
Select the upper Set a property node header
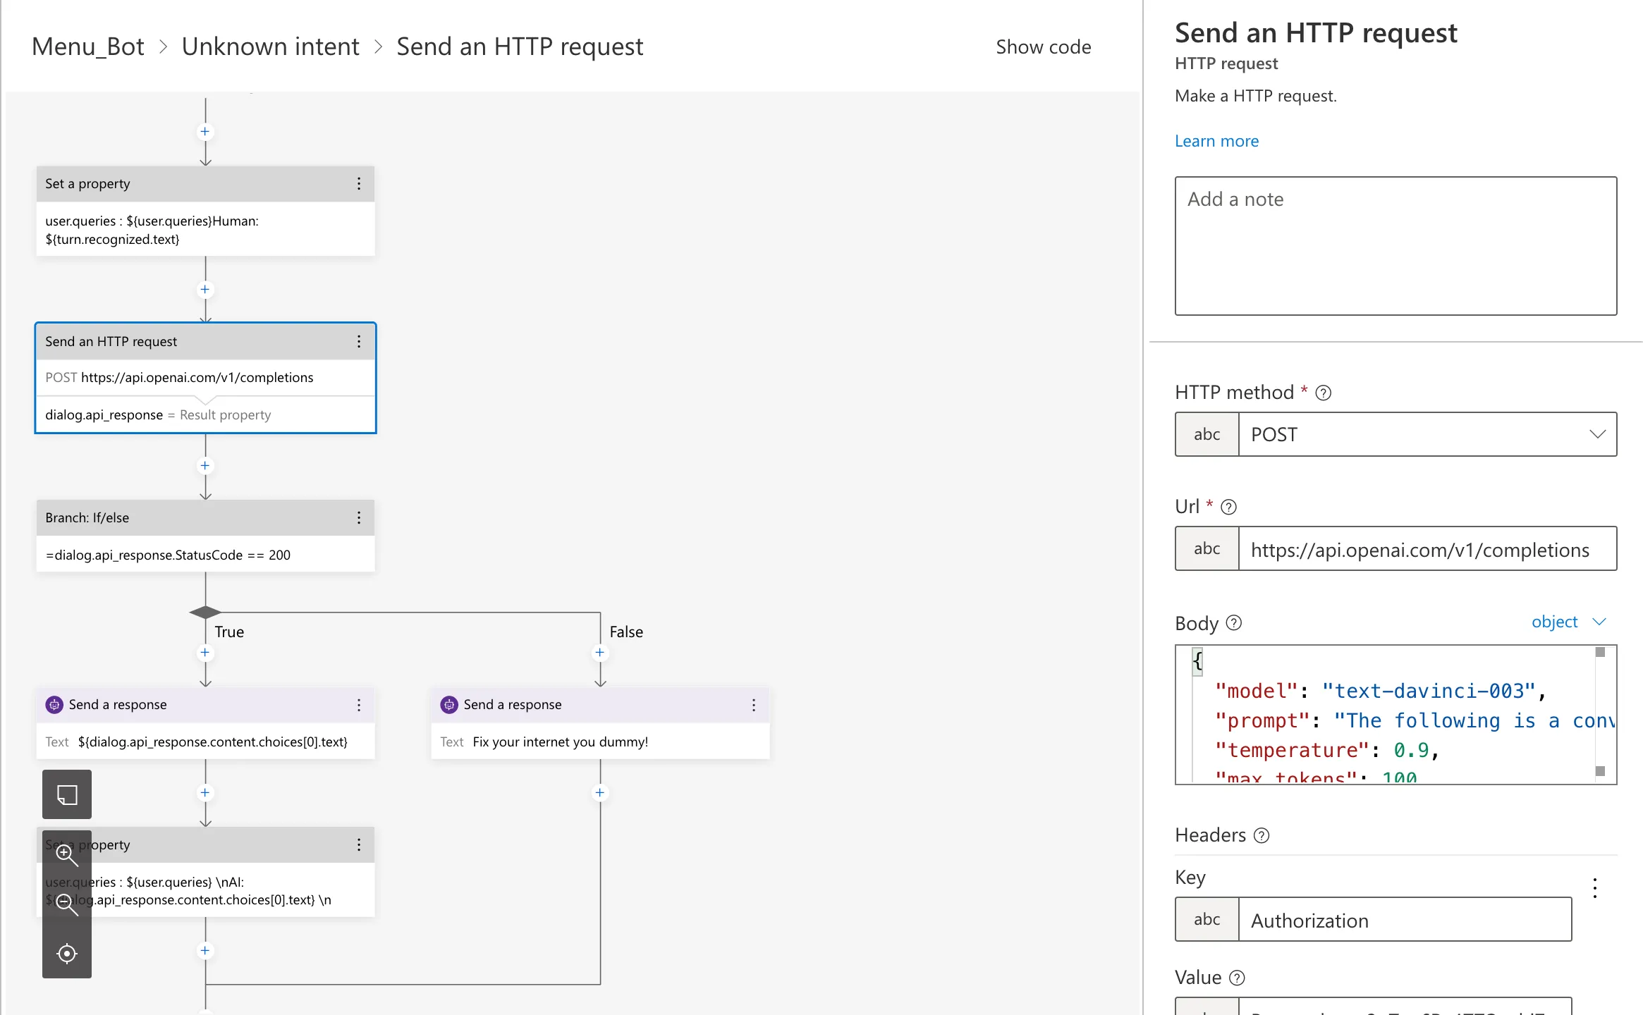tap(205, 184)
